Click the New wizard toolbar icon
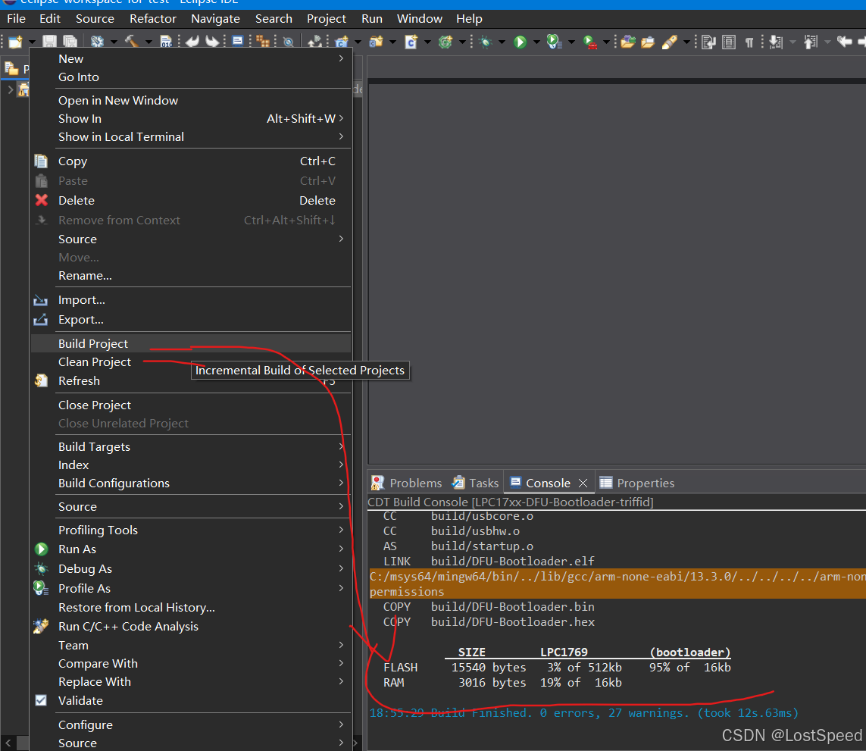 pos(15,42)
